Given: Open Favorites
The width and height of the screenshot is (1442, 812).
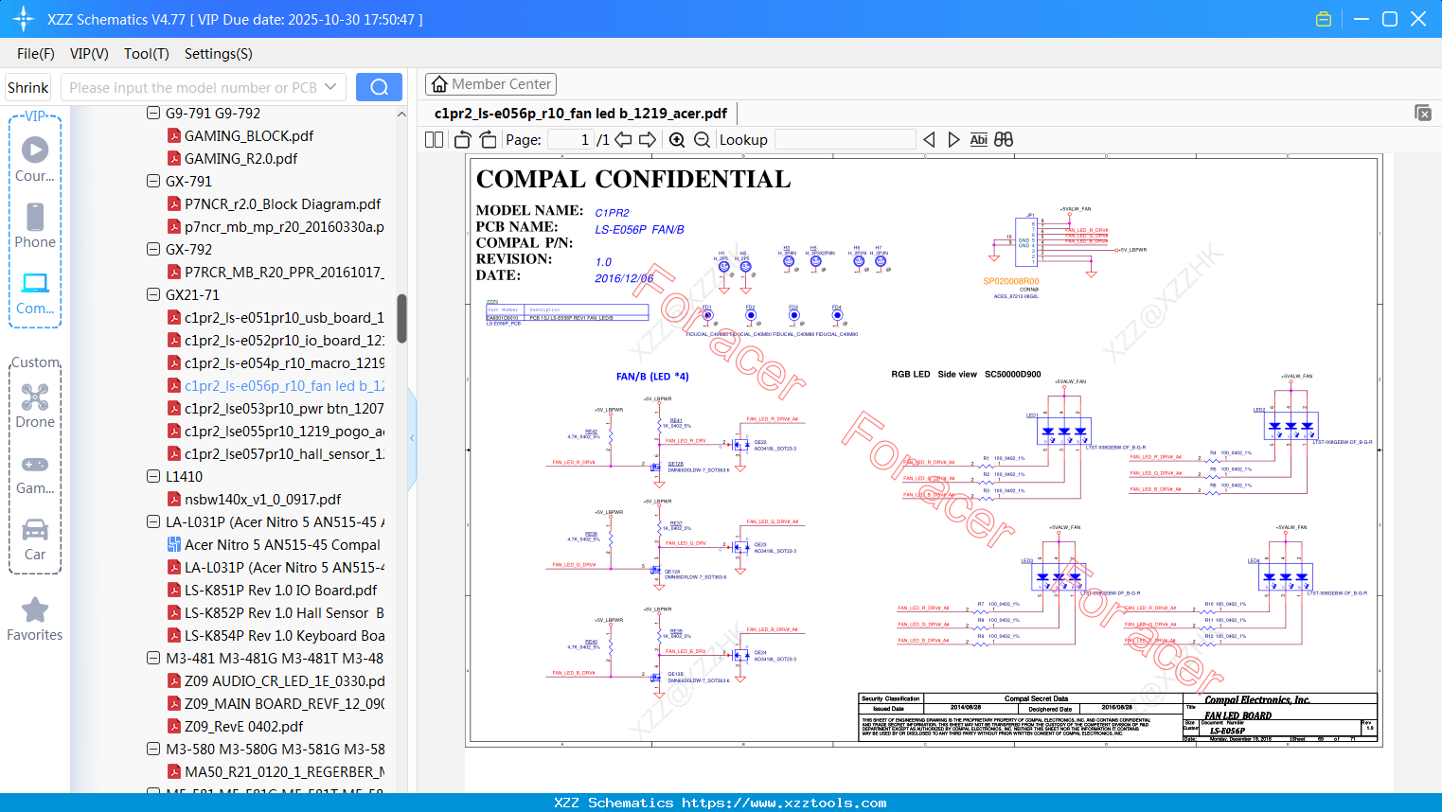Looking at the screenshot, I should [x=35, y=619].
